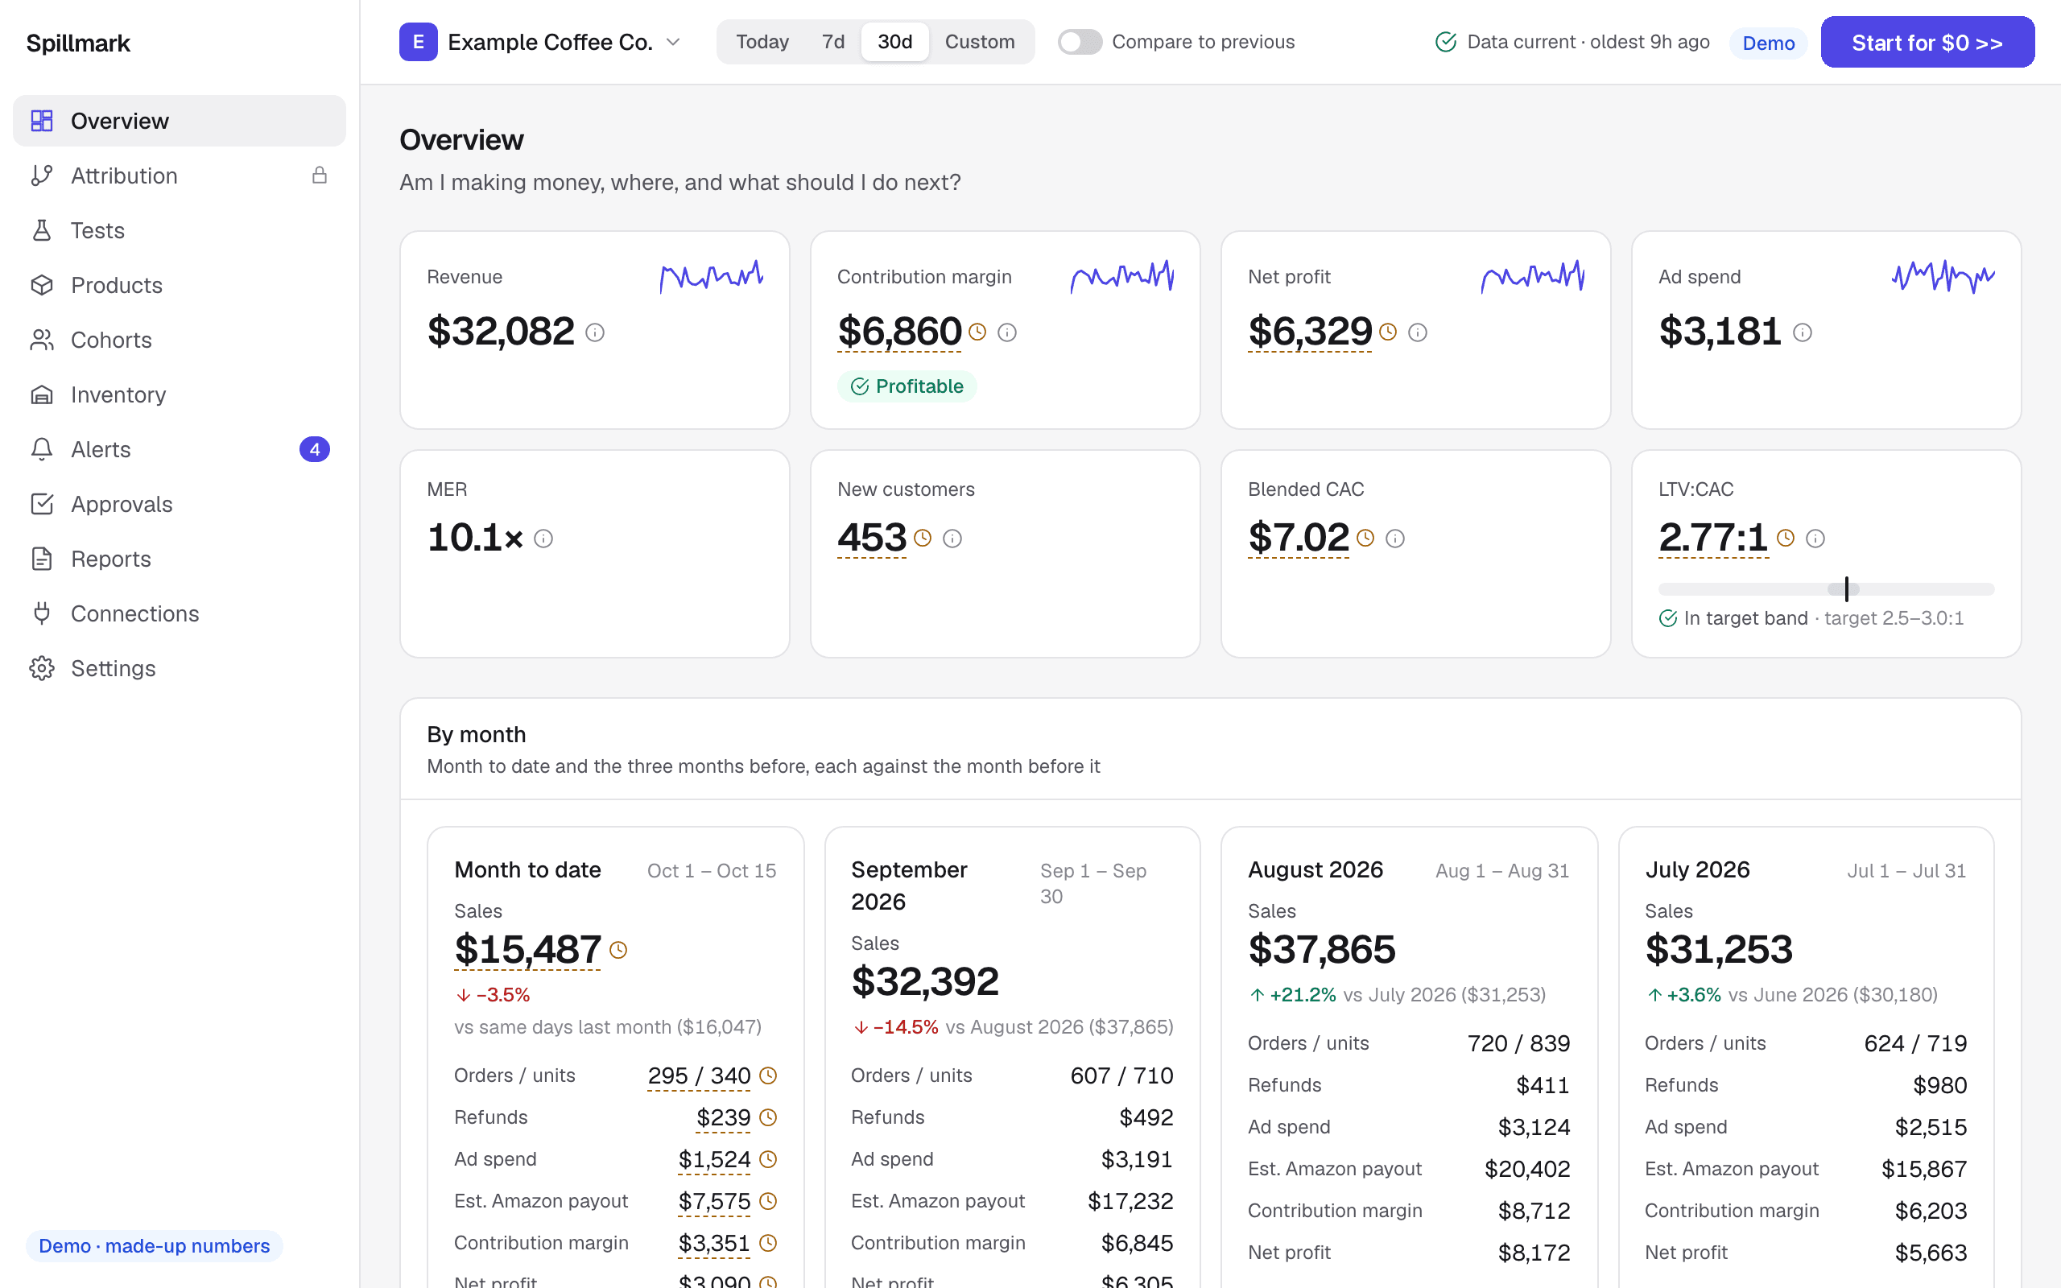Choose the Custom date range
This screenshot has width=2061, height=1288.
click(x=980, y=42)
